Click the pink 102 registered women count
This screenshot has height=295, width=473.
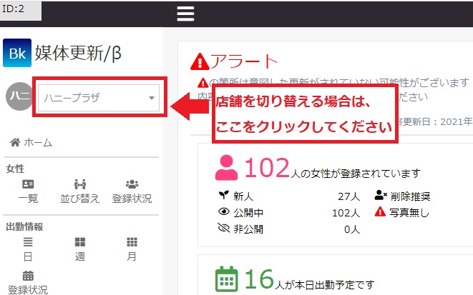click(x=267, y=168)
